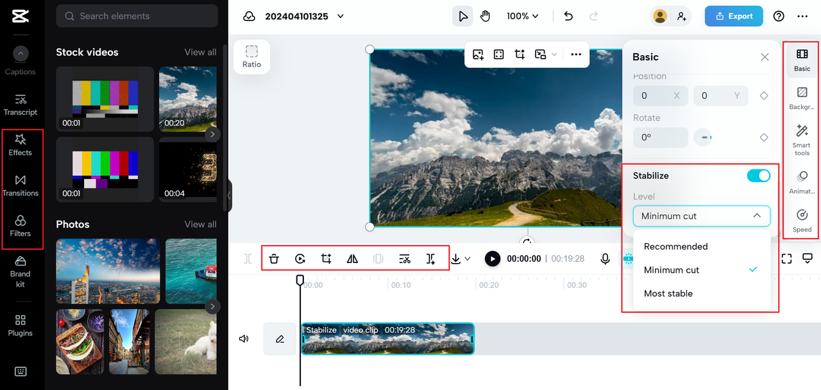View all Stock videos
The height and width of the screenshot is (390, 821).
click(x=200, y=52)
